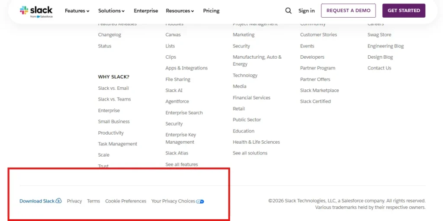Open the Developers link
The image size is (443, 221).
coord(312,57)
